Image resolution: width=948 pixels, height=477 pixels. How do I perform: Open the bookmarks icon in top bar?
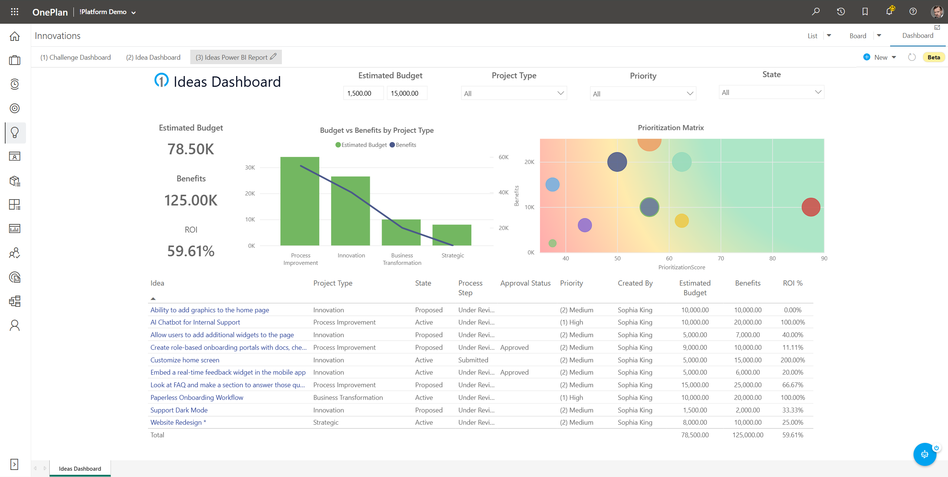[x=865, y=11]
